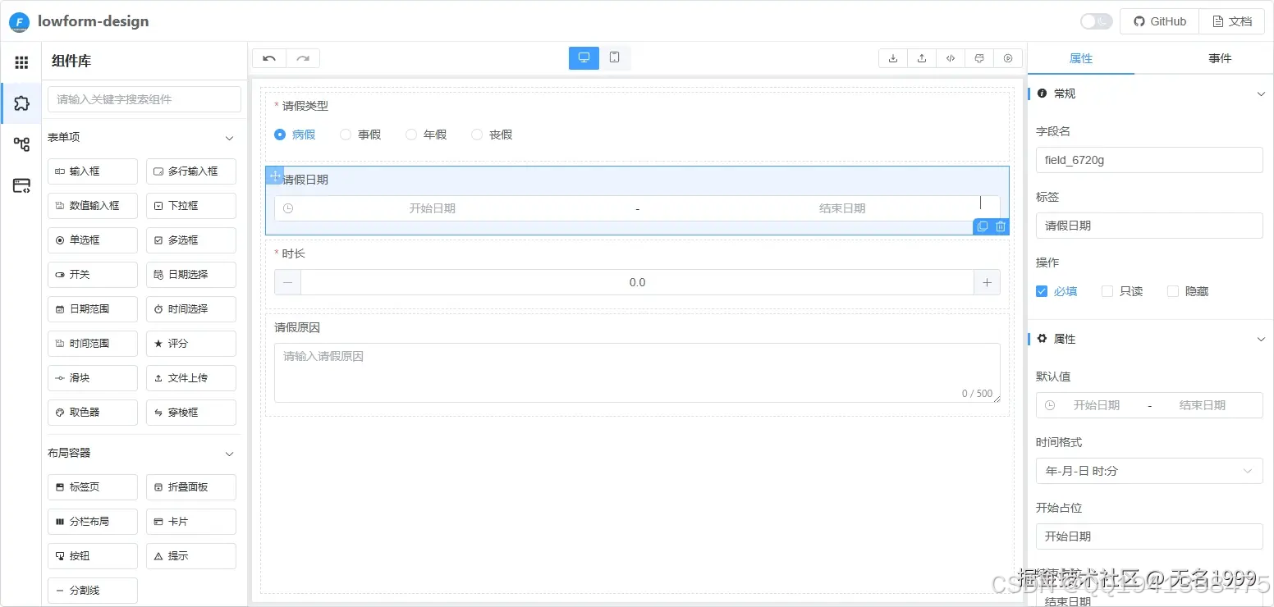
Task: Collapse the 常规 properties section
Action: [1262, 94]
